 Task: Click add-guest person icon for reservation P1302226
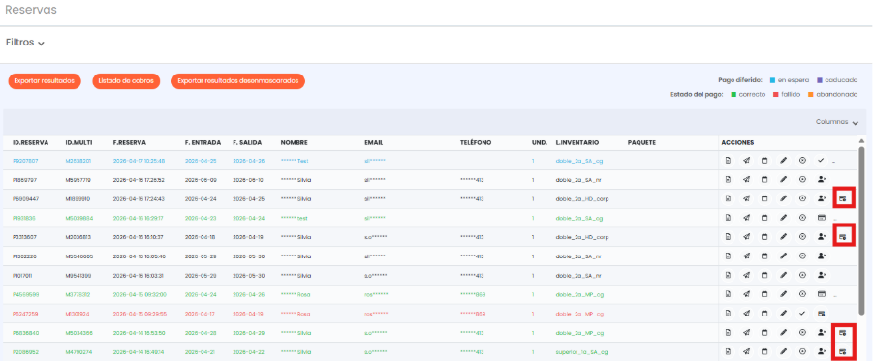coord(821,256)
